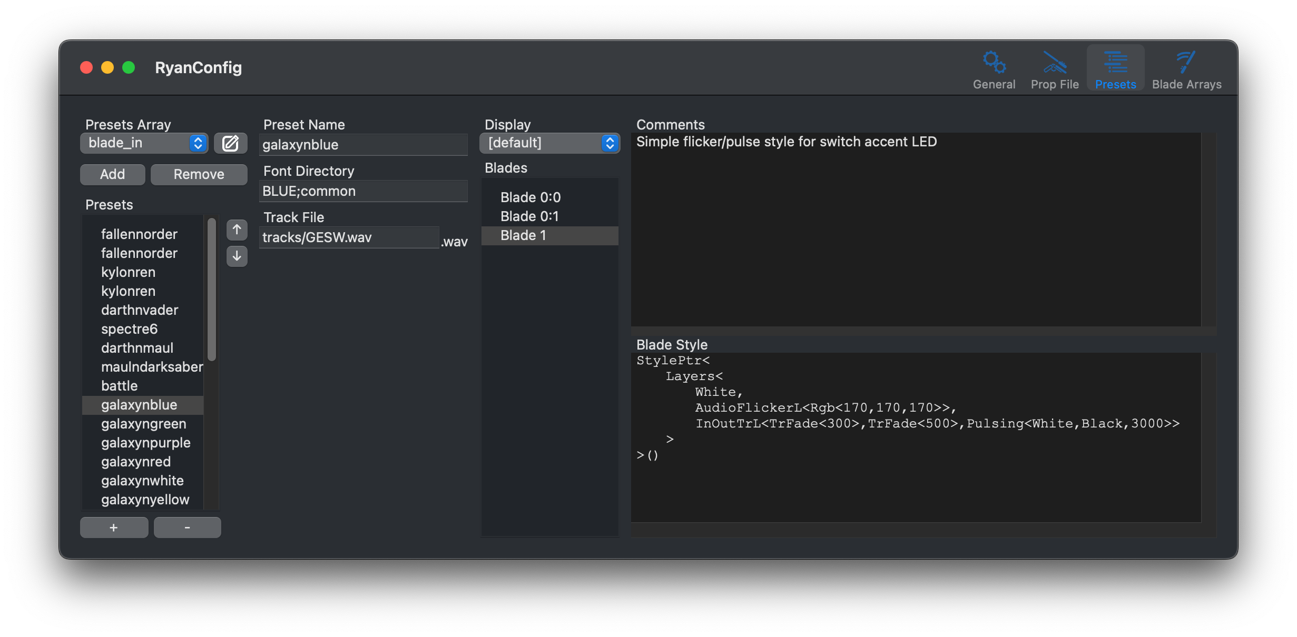Click the Add array button
This screenshot has height=637, width=1297.
pyautogui.click(x=112, y=174)
